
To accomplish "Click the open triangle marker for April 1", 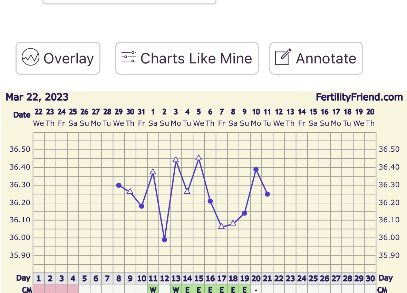I will point(153,172).
